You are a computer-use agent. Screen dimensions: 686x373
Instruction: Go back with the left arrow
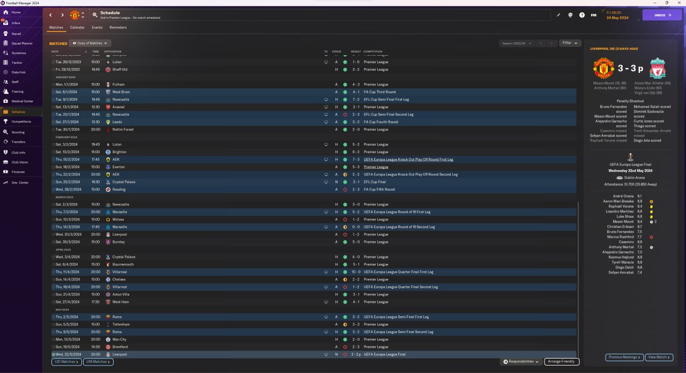coord(51,15)
